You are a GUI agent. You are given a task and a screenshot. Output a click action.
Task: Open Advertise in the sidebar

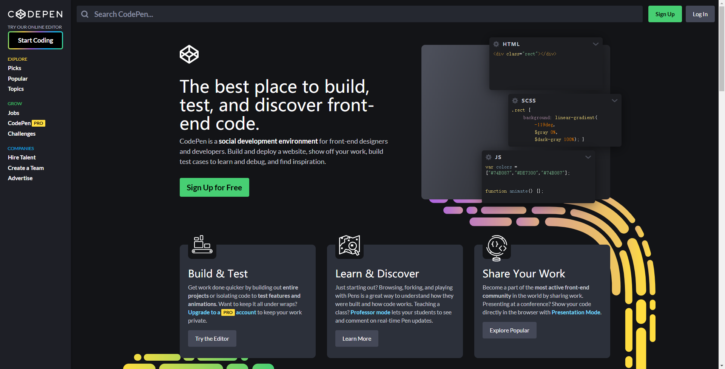20,178
